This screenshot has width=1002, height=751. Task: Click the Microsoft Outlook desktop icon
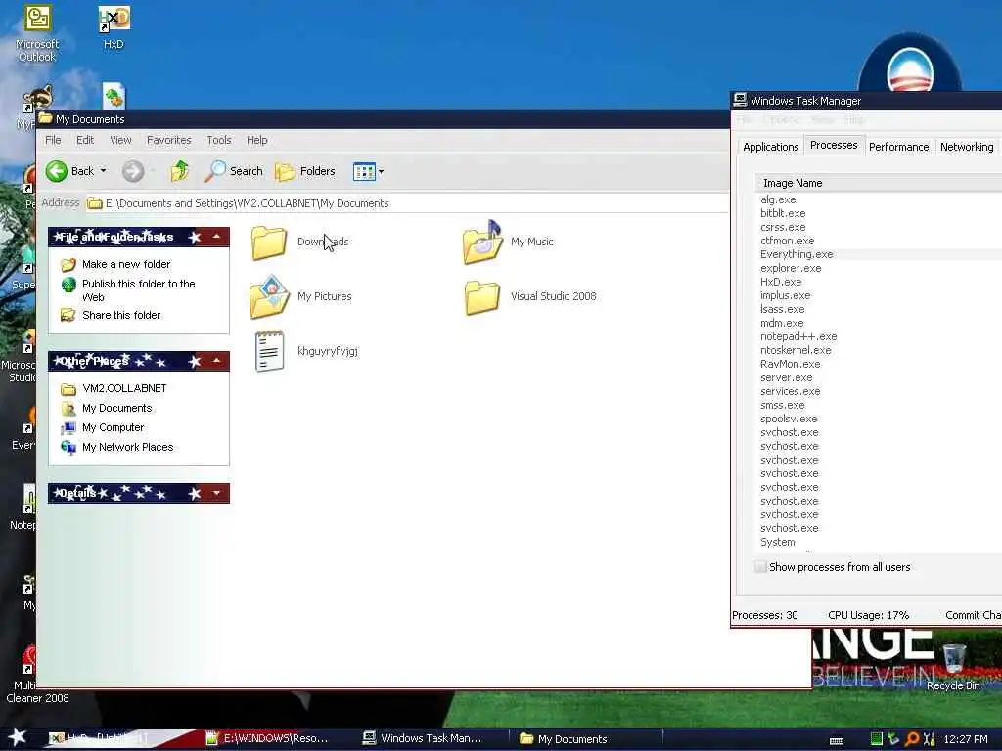[x=38, y=19]
